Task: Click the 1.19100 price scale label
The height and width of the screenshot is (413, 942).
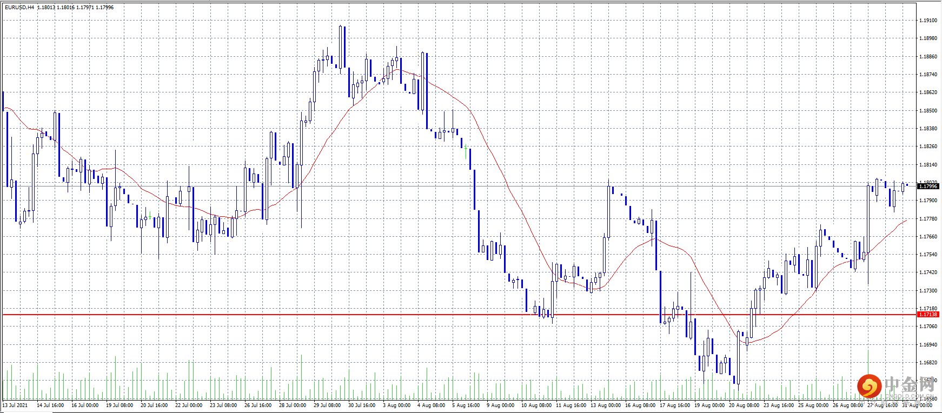Action: 928,21
